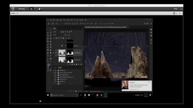The image size is (193, 108).
Task: Open the Histogram panel icon at right
Action: pyautogui.click(x=151, y=30)
